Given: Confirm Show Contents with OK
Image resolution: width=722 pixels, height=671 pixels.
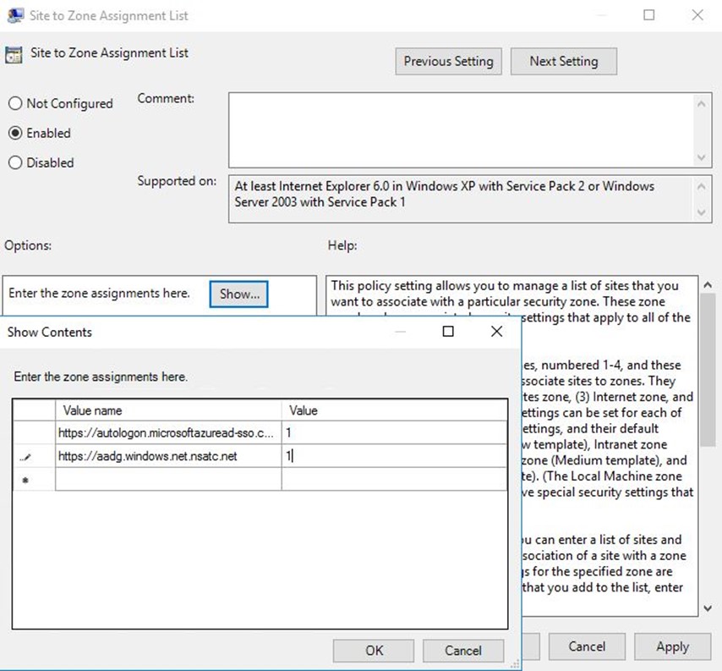Looking at the screenshot, I should (x=374, y=650).
